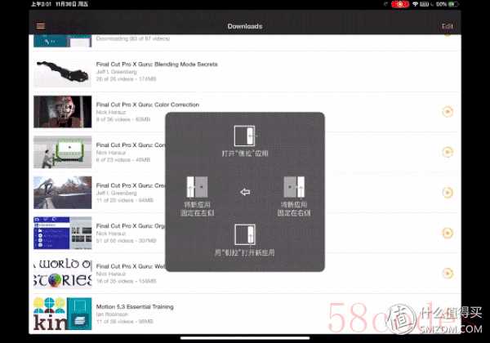Click the open new app with Slide Over icon
Viewport: 490px width, 343px height.
pos(245,234)
